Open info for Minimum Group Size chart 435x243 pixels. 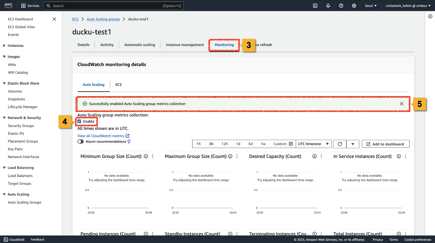[146, 156]
